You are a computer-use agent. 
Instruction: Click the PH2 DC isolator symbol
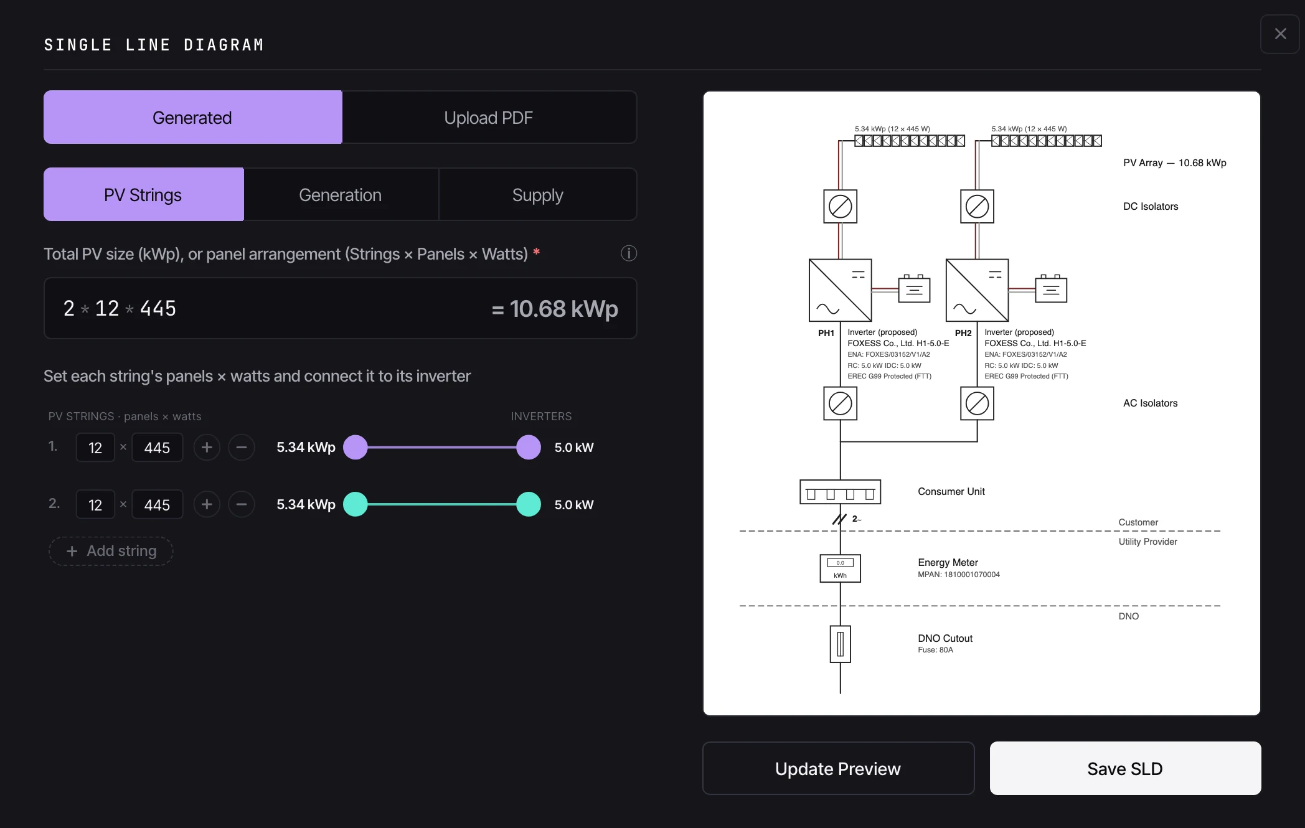pos(977,206)
